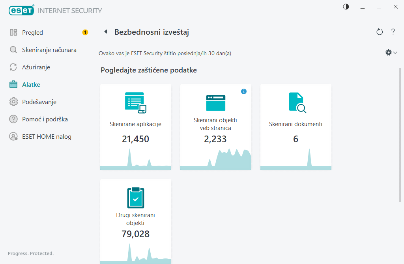Open help with the question mark icon

click(x=393, y=32)
